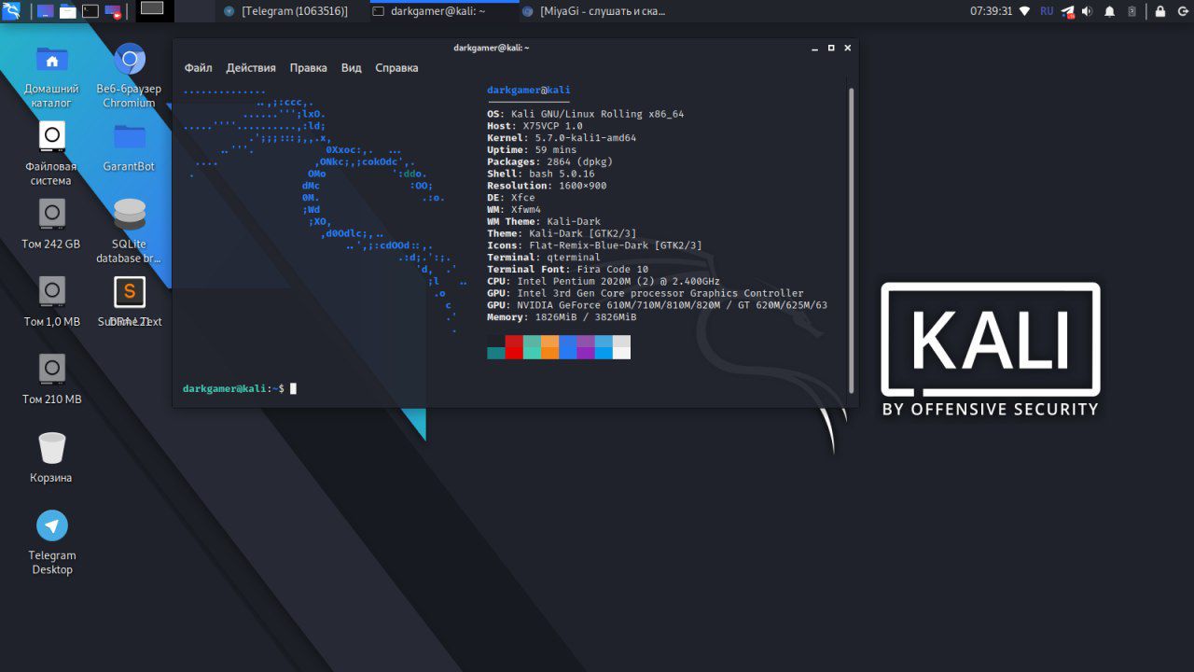The width and height of the screenshot is (1194, 672).
Task: Click the 'Kernel: 5.7.0-kali1-amd64' line
Action: [x=562, y=138]
